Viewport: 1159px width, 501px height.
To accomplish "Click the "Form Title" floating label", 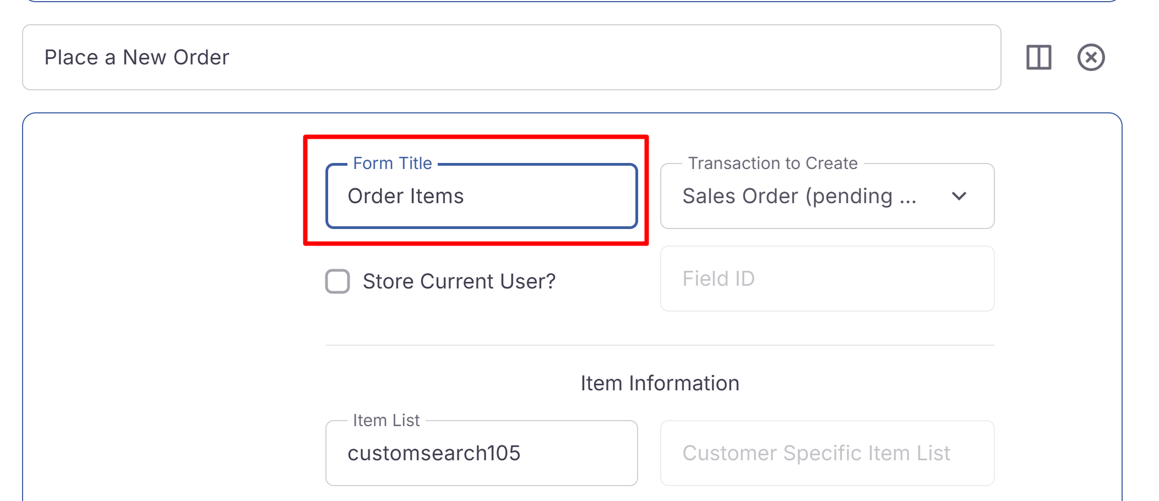I will pyautogui.click(x=392, y=164).
